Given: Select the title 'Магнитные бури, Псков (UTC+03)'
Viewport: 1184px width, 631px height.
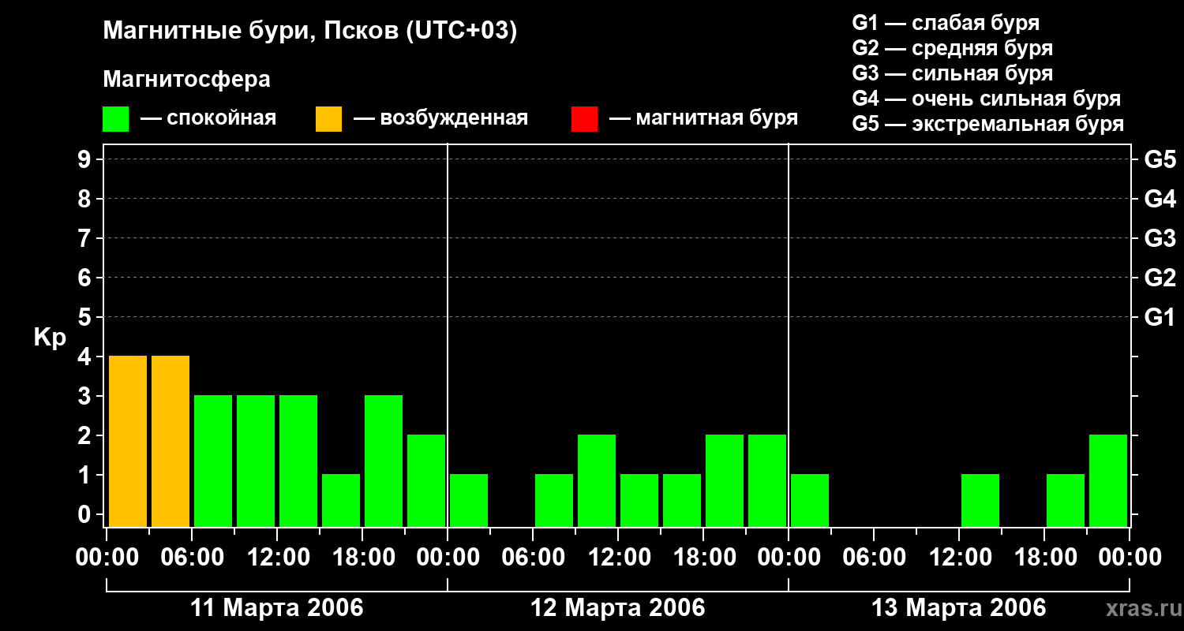Looking at the screenshot, I should point(310,32).
